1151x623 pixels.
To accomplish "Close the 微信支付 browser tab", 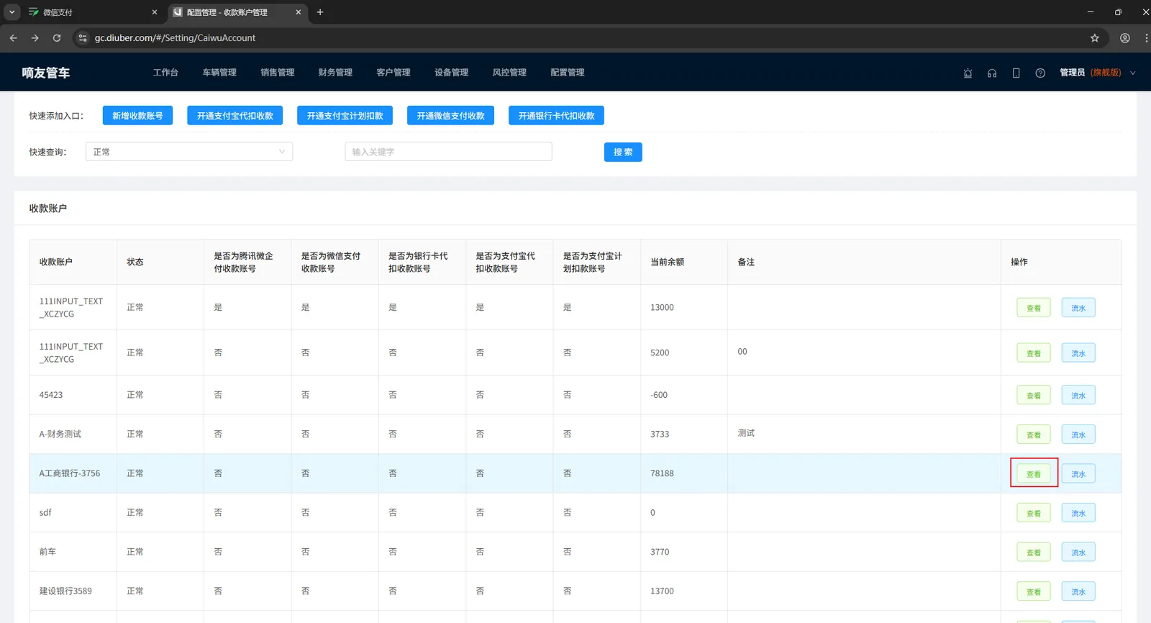I will point(154,12).
